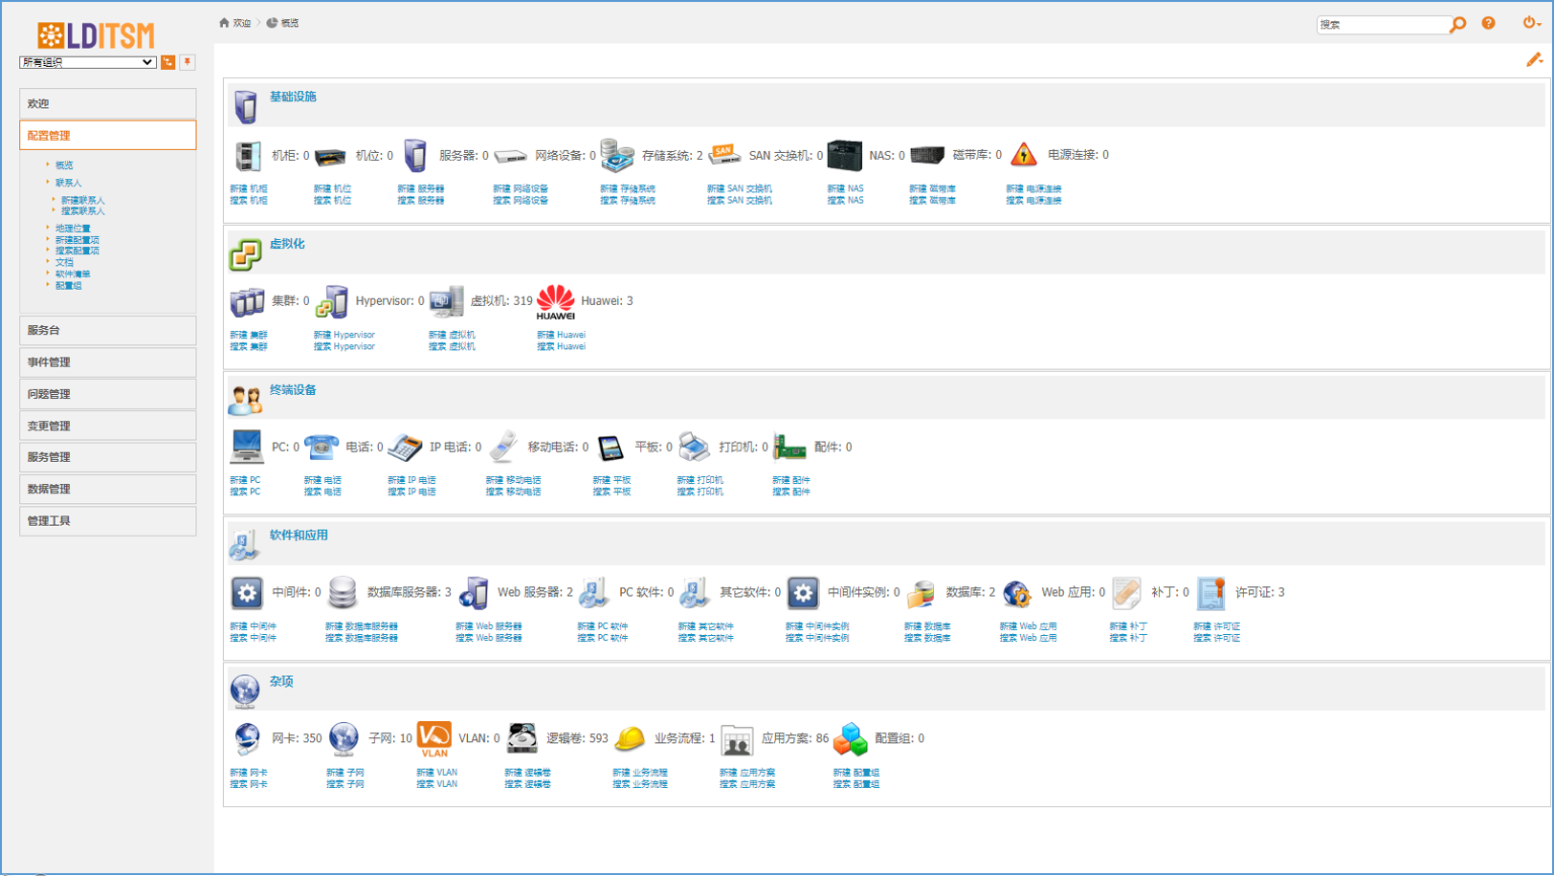Click the 打印机 printer icon
Viewport: 1554px width, 876px height.
click(694, 447)
